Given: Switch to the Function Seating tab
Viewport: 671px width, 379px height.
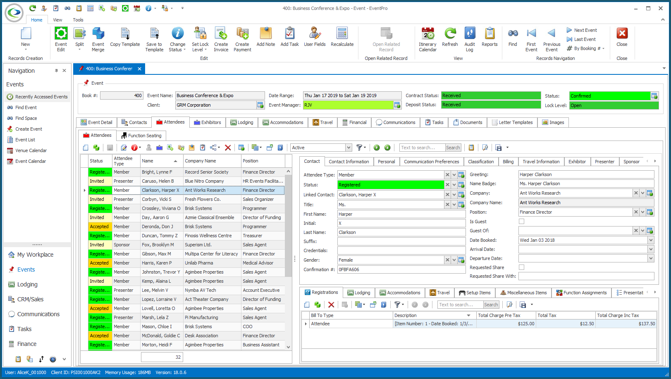Looking at the screenshot, I should [141, 136].
